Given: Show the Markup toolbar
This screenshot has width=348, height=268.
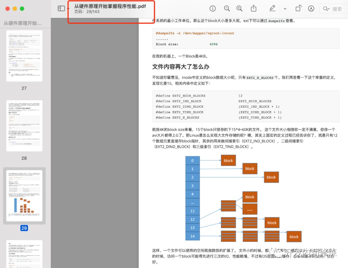Looking at the screenshot, I should pyautogui.click(x=311, y=8).
